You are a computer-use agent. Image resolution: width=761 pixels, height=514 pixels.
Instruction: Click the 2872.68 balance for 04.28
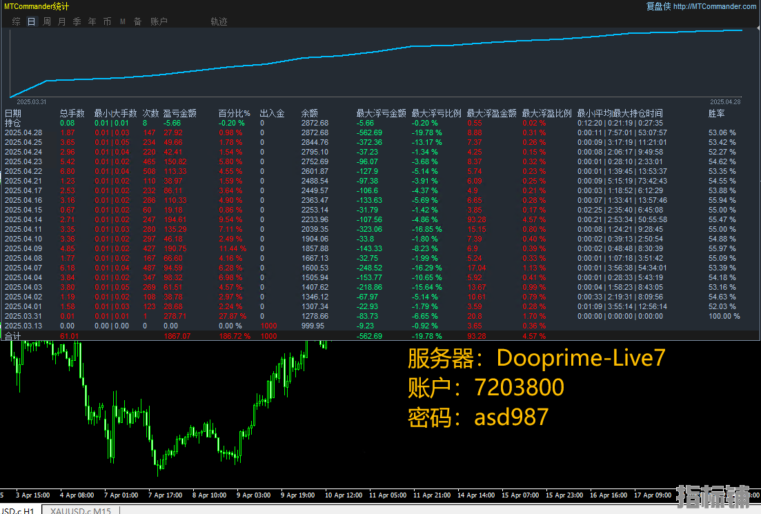[315, 132]
